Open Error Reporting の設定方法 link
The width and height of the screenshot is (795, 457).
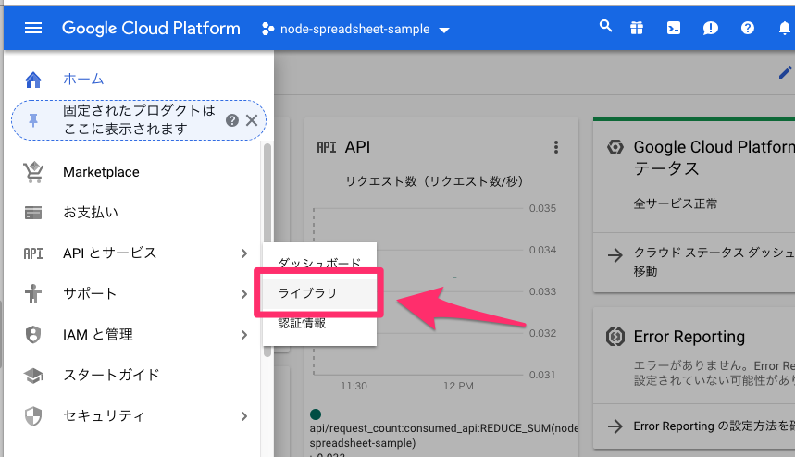(x=714, y=426)
